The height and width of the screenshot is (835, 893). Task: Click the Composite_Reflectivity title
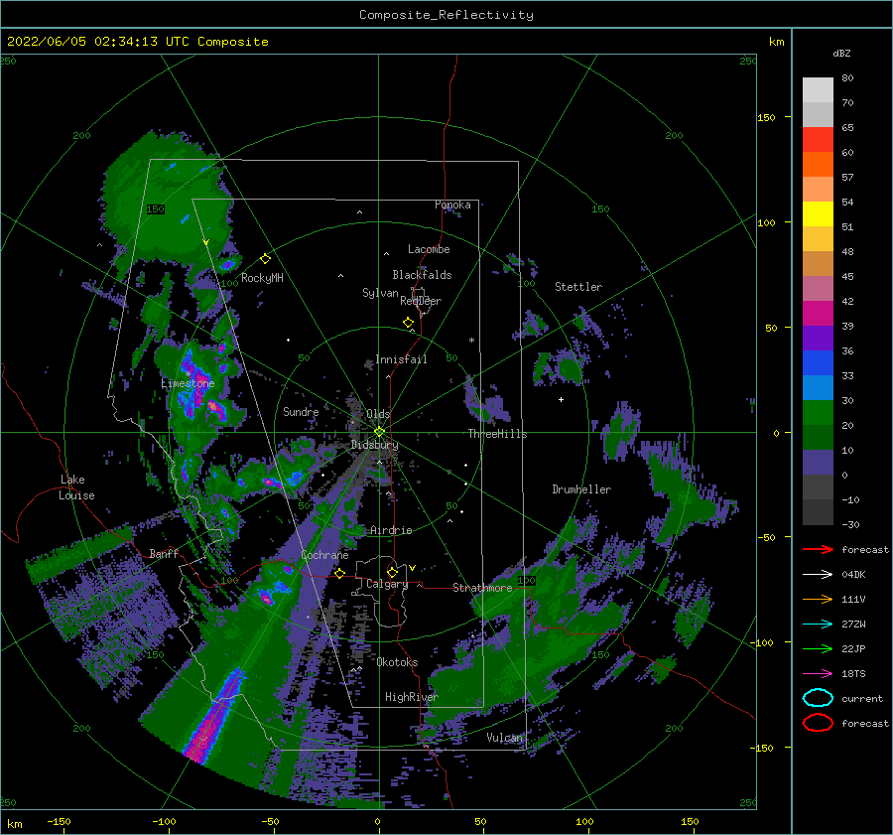coord(446,15)
